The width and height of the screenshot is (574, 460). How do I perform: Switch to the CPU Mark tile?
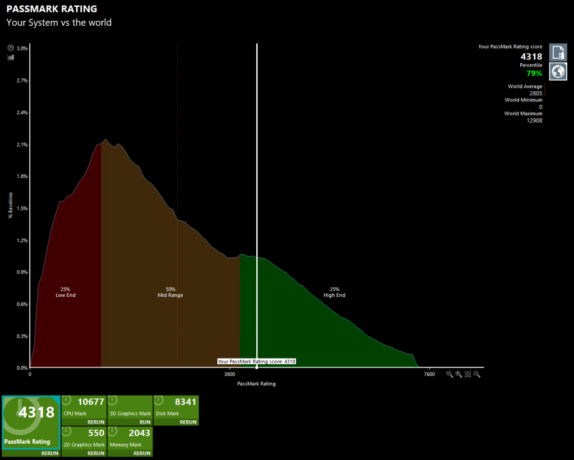pyautogui.click(x=84, y=409)
